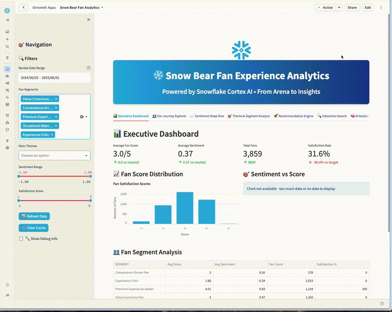Screen dimensions: 392x312
Task: Expand the arrow next to Active status
Action: (x=339, y=7)
